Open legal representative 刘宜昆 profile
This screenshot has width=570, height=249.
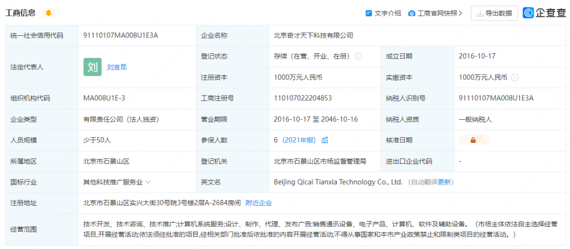coord(117,67)
